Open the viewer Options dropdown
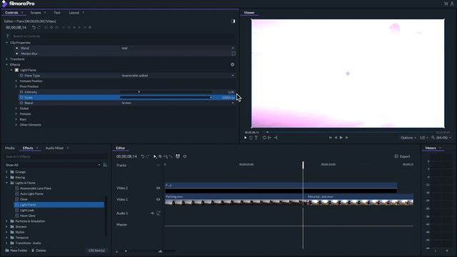This screenshot has height=257, width=457. (408, 138)
